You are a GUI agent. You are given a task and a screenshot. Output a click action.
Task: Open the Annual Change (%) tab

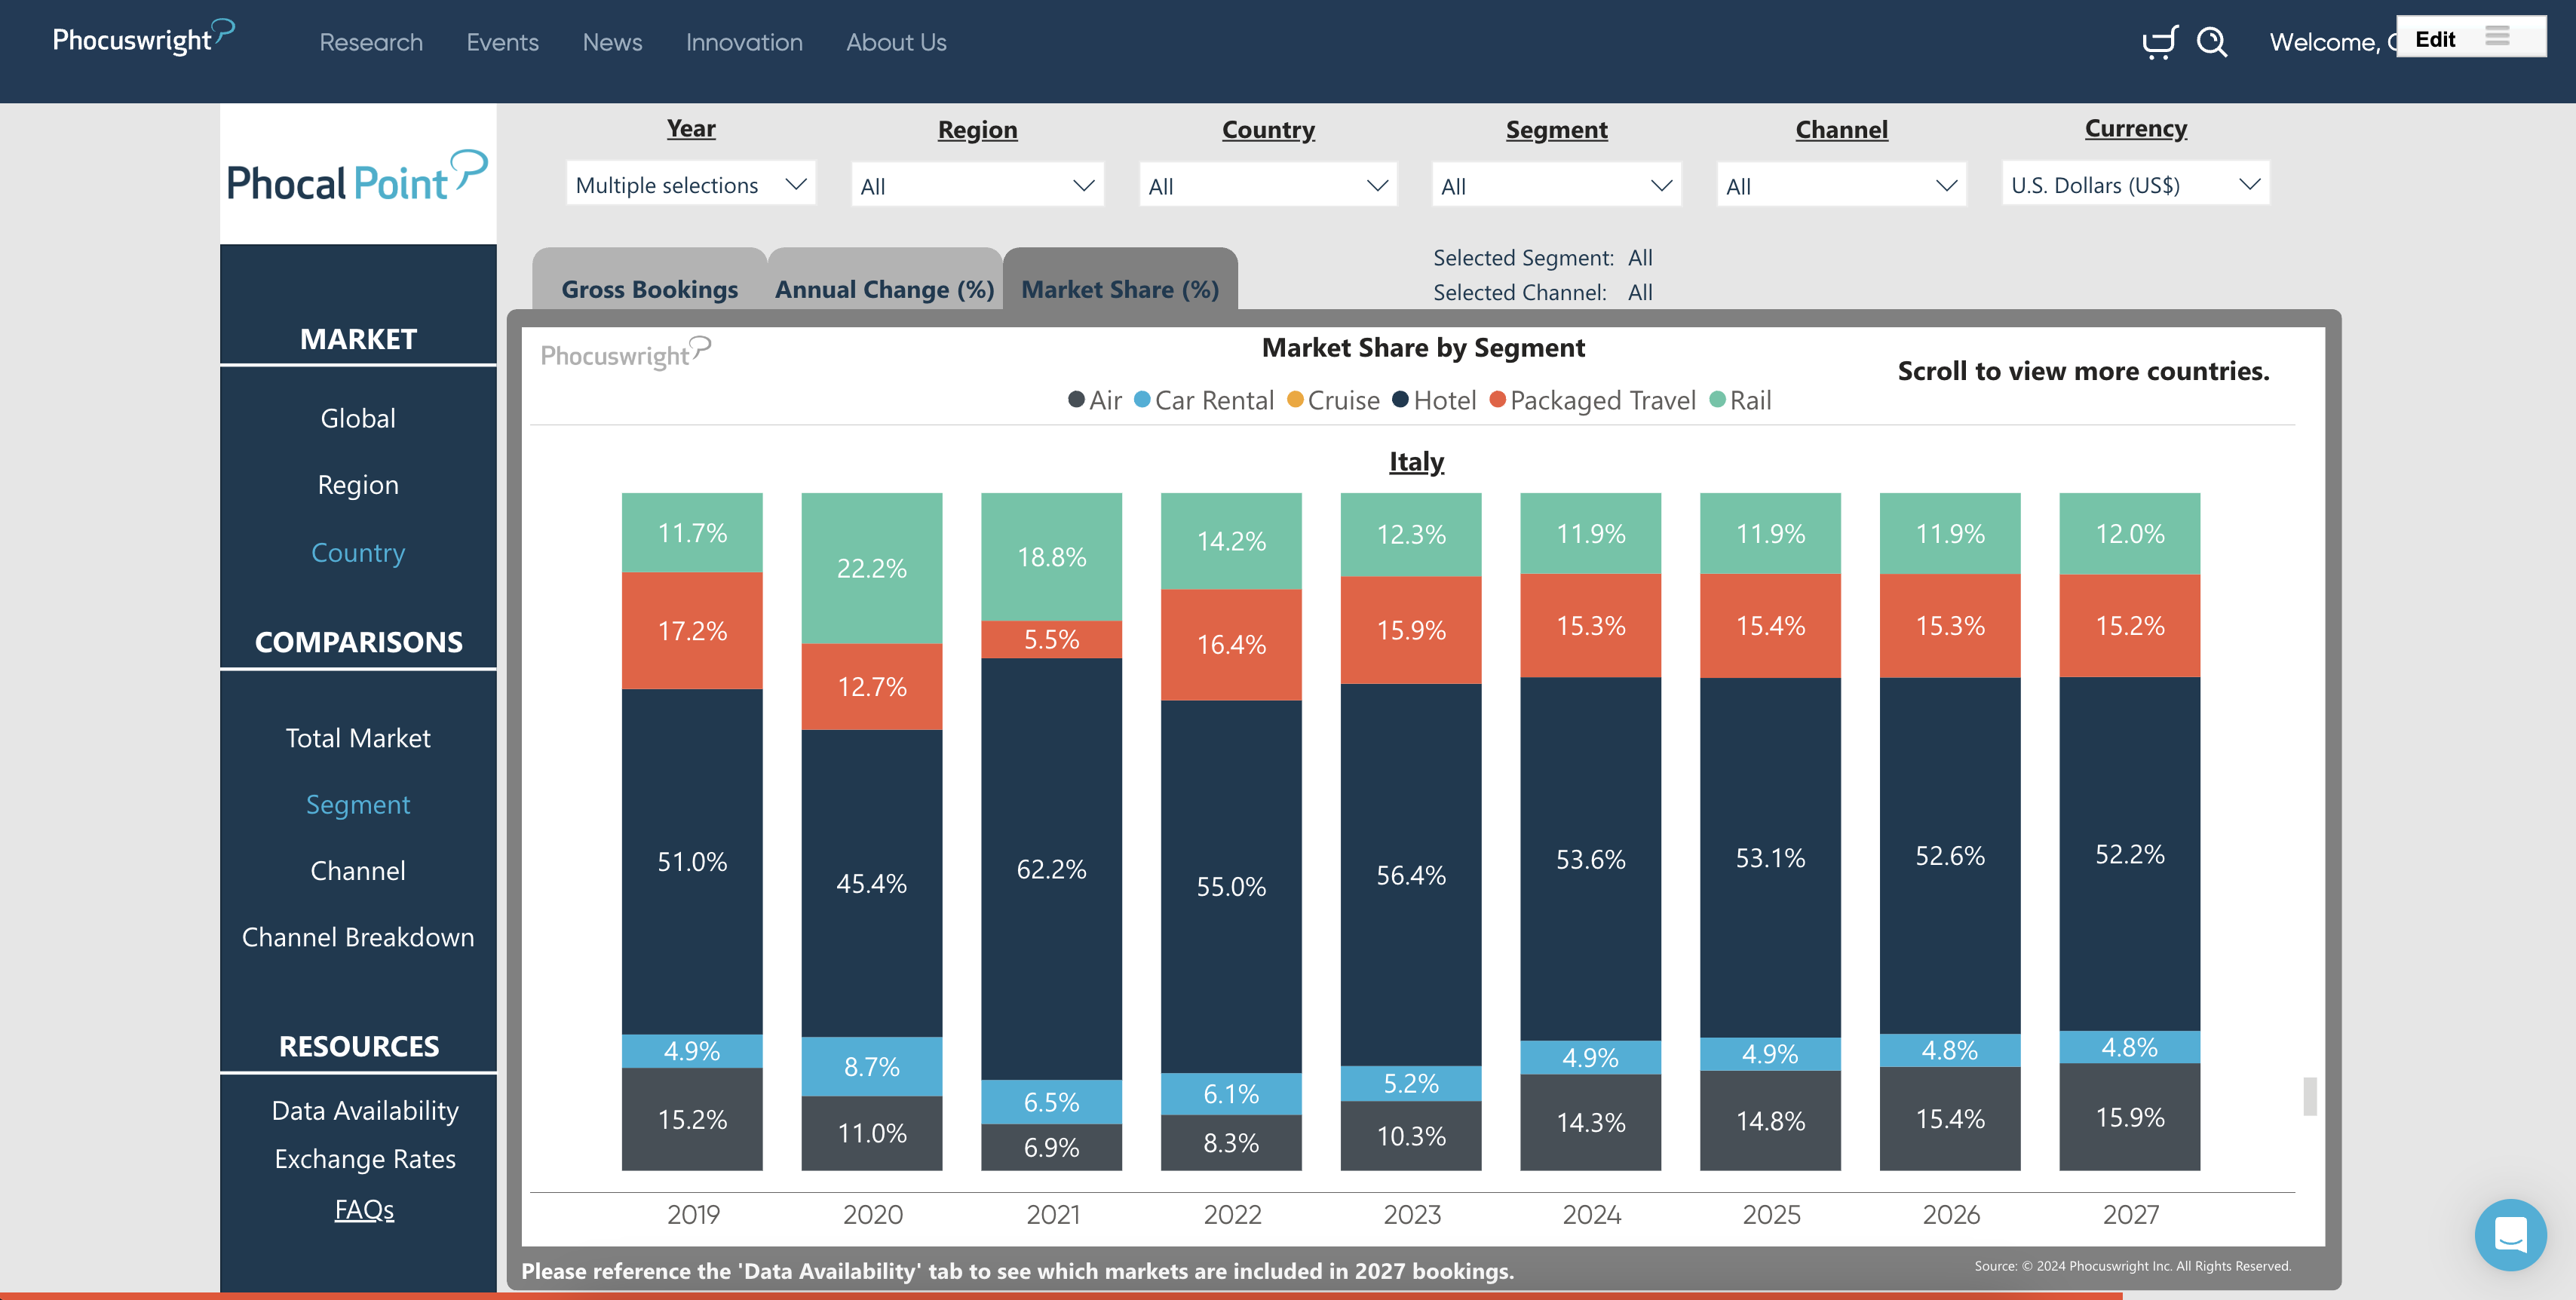(884, 288)
